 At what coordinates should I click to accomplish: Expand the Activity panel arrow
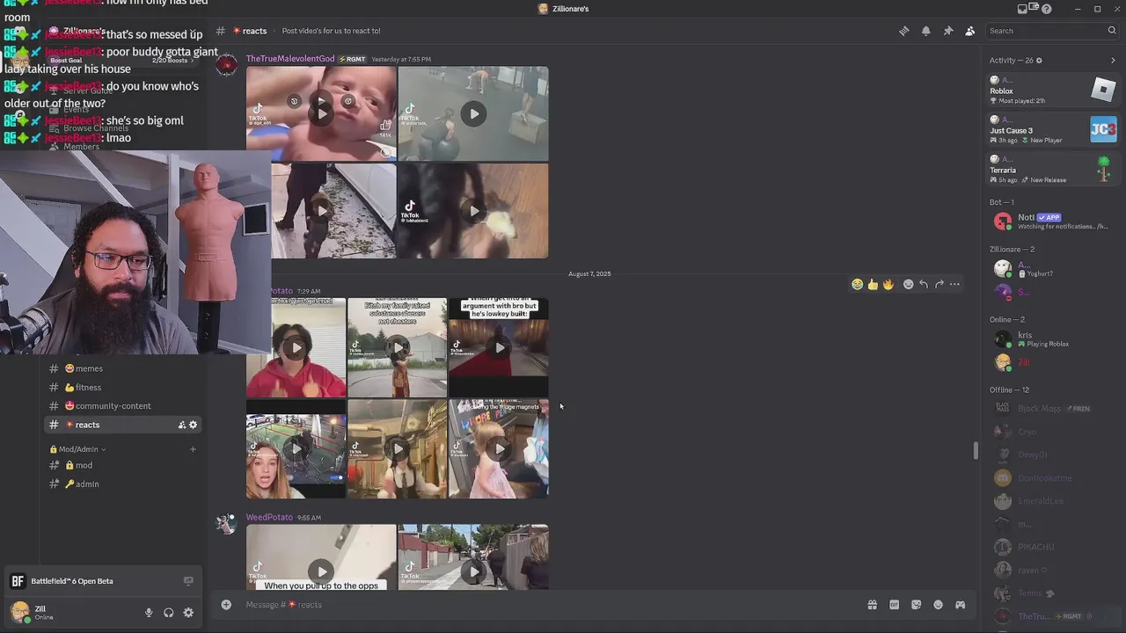[x=1113, y=61]
